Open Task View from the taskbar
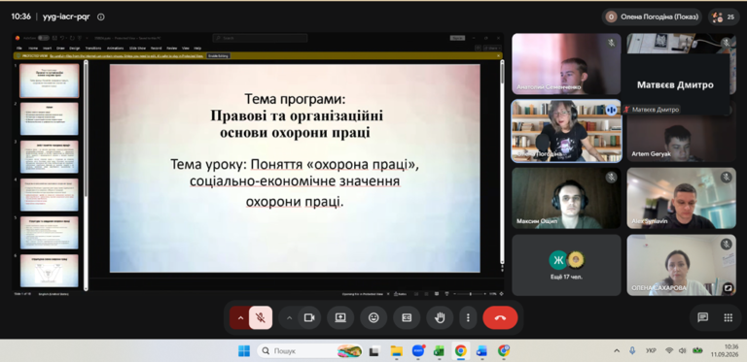Screen dimensions: 747x362 tap(374, 351)
